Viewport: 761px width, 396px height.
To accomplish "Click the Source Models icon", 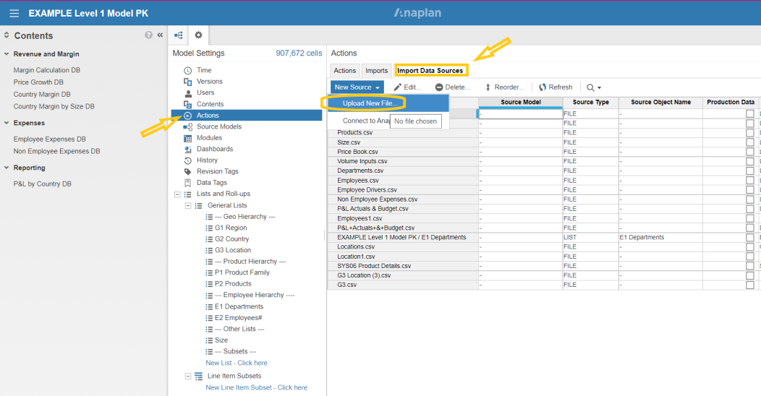I will tap(188, 127).
